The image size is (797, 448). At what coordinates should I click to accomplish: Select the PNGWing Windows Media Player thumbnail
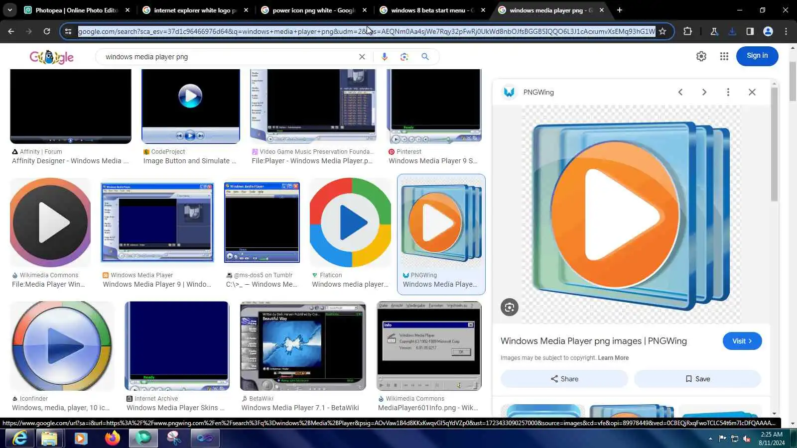coord(441,223)
